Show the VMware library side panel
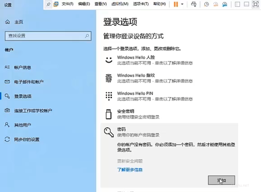The height and width of the screenshot is (192, 261). (x=237, y=4)
